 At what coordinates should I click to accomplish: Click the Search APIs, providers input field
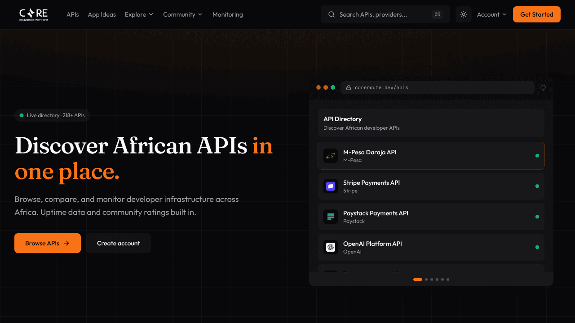385,14
